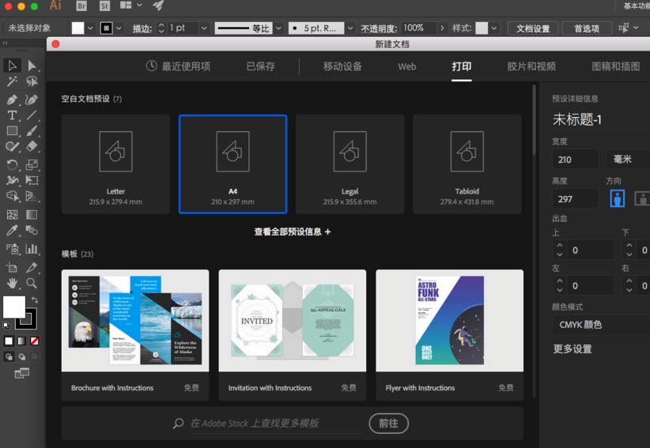Open the 毫米 units dropdown
The height and width of the screenshot is (448, 650).
coord(628,159)
